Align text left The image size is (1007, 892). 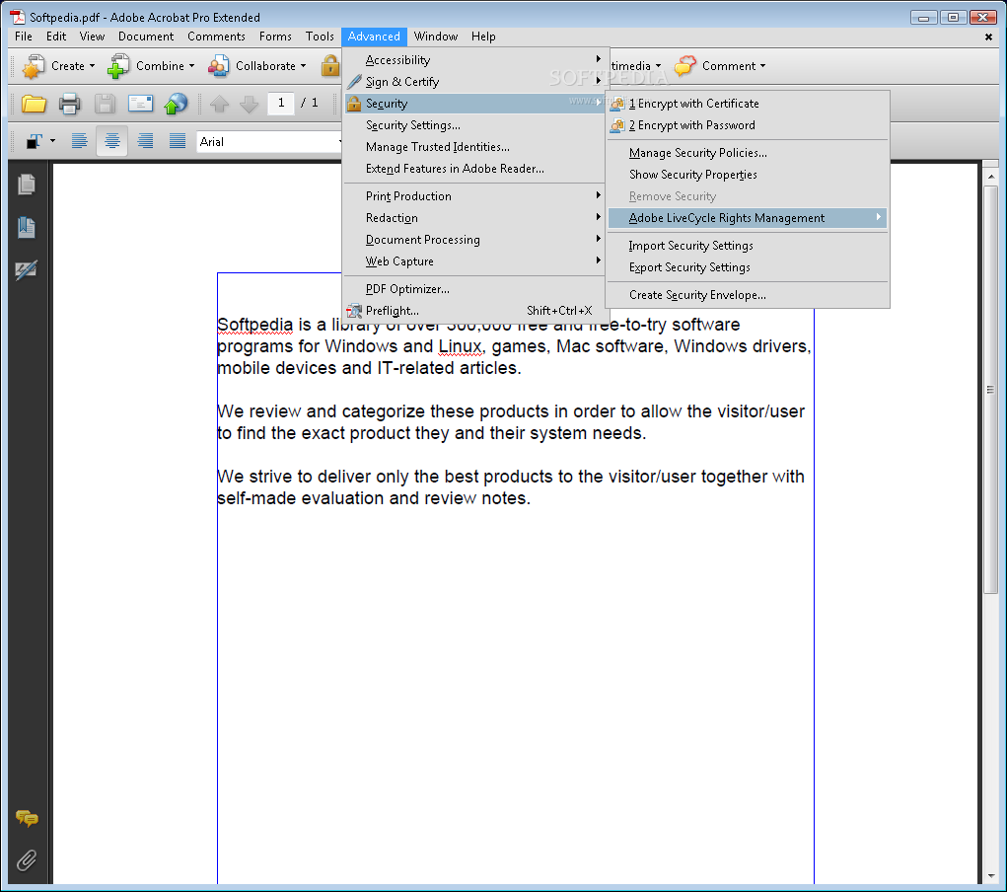coord(79,141)
